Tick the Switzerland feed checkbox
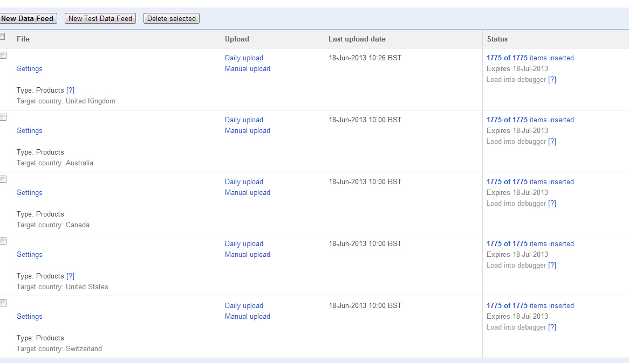The image size is (629, 363). (x=3, y=303)
